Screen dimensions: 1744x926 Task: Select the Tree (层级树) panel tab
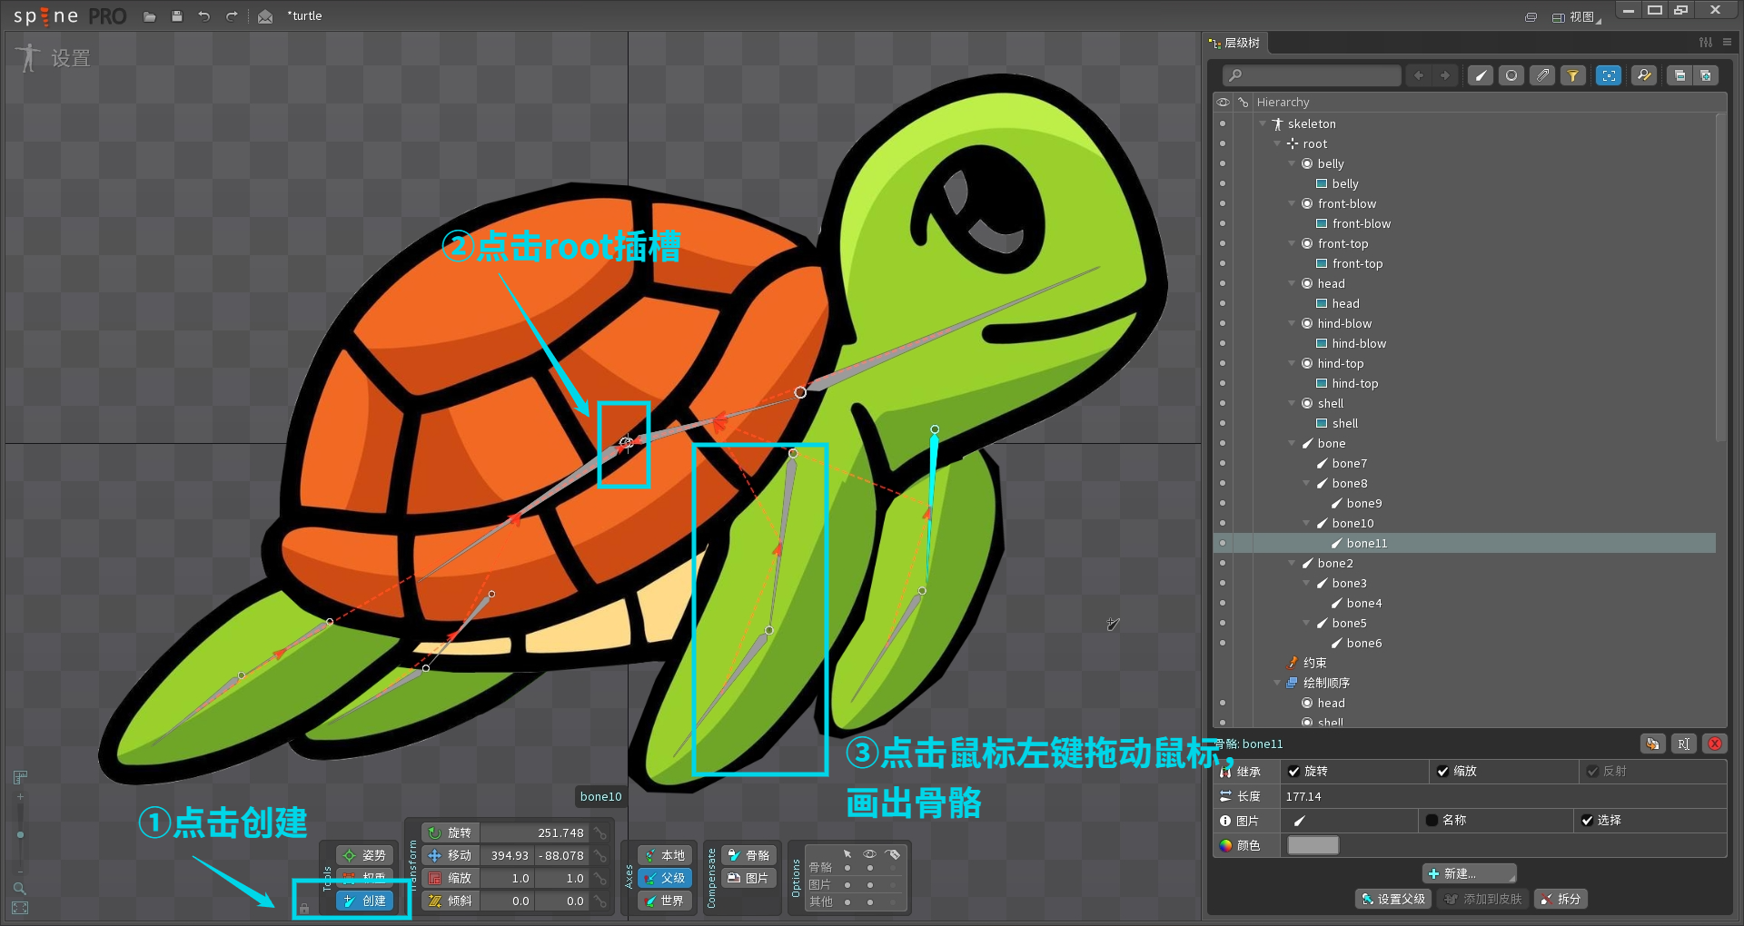click(x=1234, y=43)
